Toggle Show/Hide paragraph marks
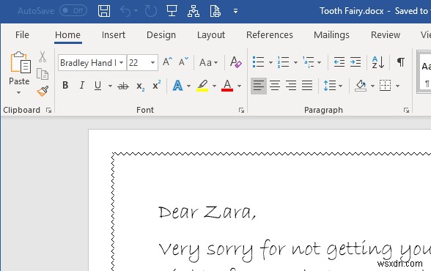431x271 pixels. [401, 62]
